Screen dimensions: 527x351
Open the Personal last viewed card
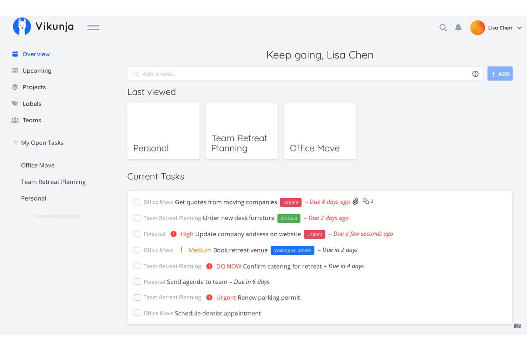point(163,131)
